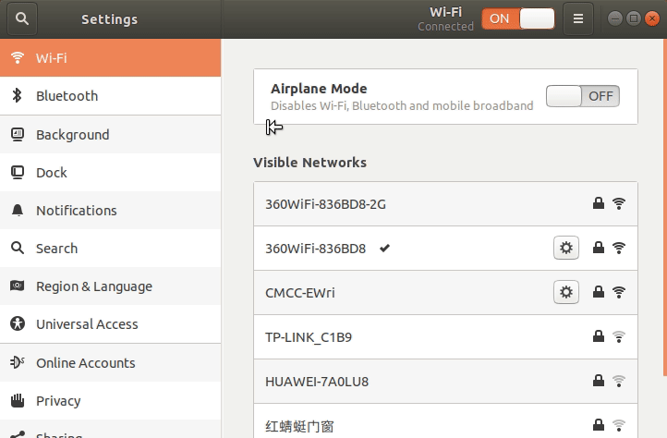The image size is (667, 438).
Task: Open the hamburger menu in Wi-Fi header
Action: pos(578,18)
